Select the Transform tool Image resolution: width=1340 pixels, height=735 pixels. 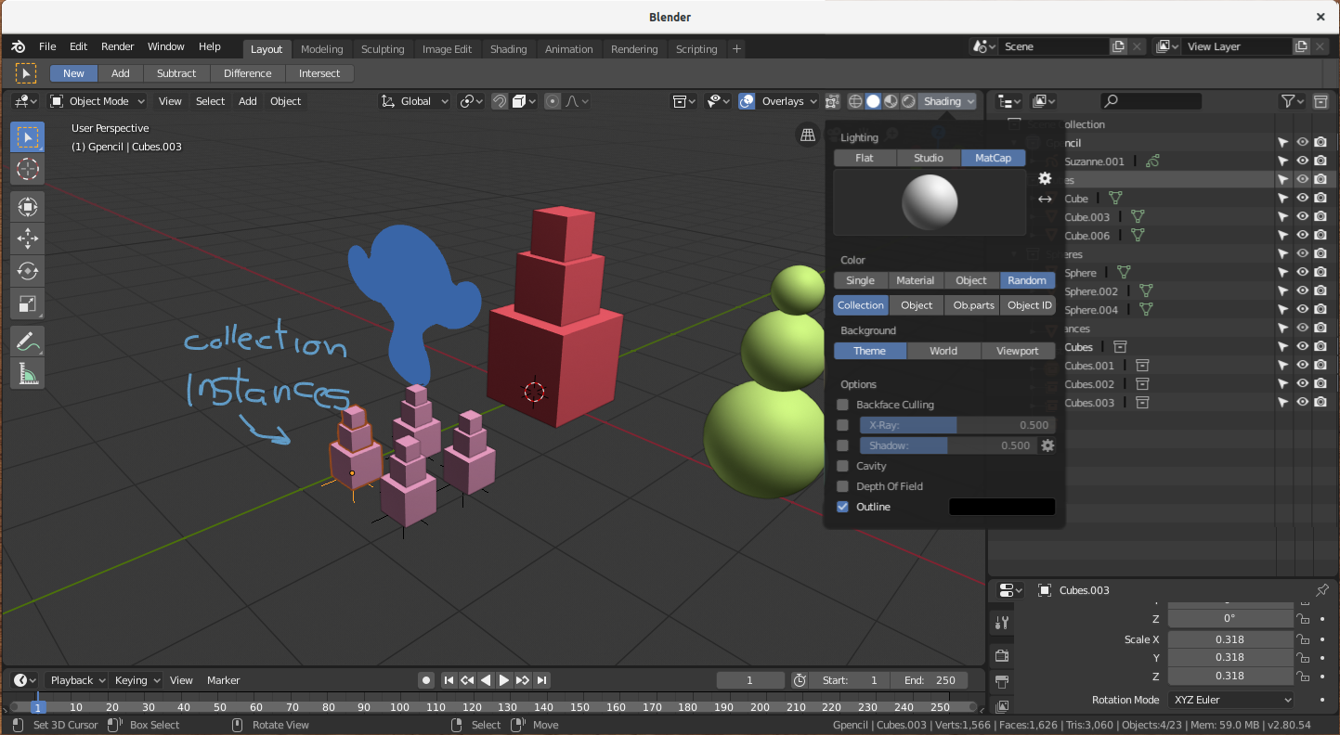(x=27, y=206)
